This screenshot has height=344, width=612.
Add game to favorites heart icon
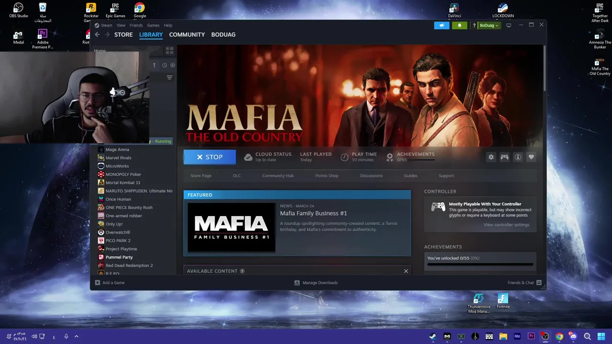click(531, 157)
